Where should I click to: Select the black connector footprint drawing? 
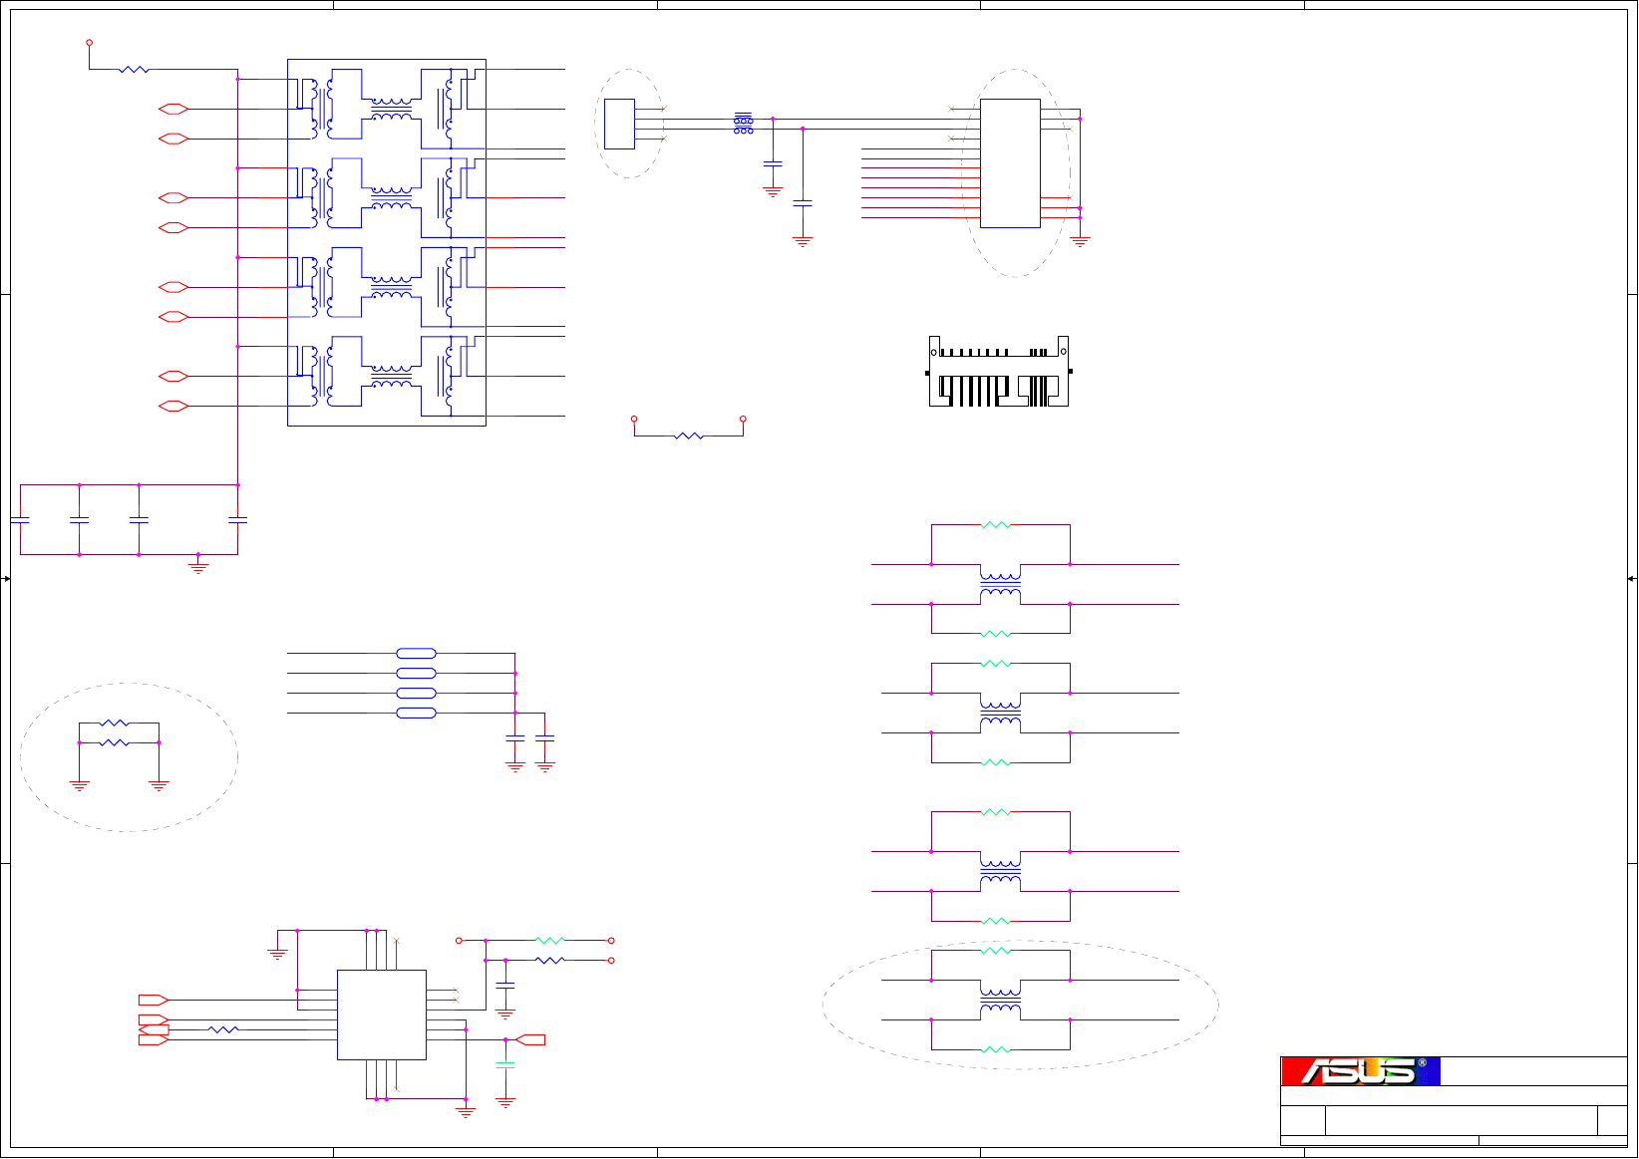(x=999, y=372)
